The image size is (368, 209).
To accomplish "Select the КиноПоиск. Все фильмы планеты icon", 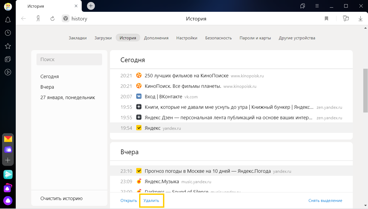I will click(x=139, y=86).
